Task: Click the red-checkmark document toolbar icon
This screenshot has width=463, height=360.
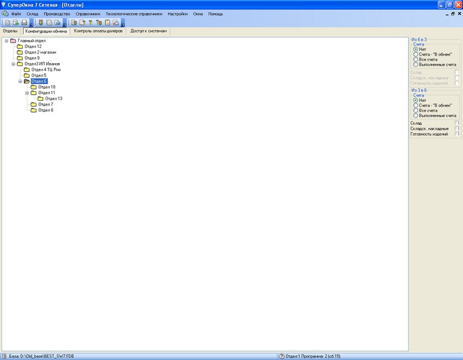Action: point(108,22)
